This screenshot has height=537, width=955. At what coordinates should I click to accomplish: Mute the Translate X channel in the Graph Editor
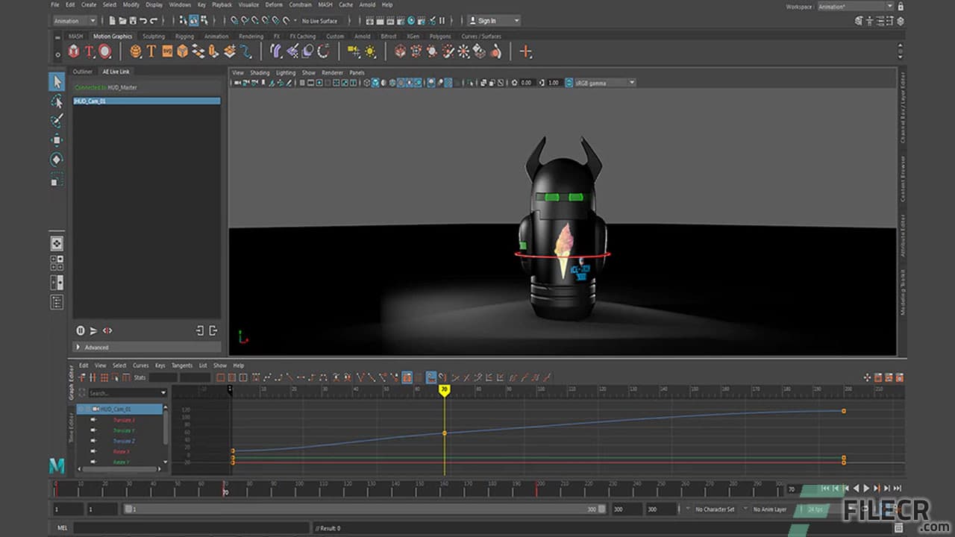(93, 420)
